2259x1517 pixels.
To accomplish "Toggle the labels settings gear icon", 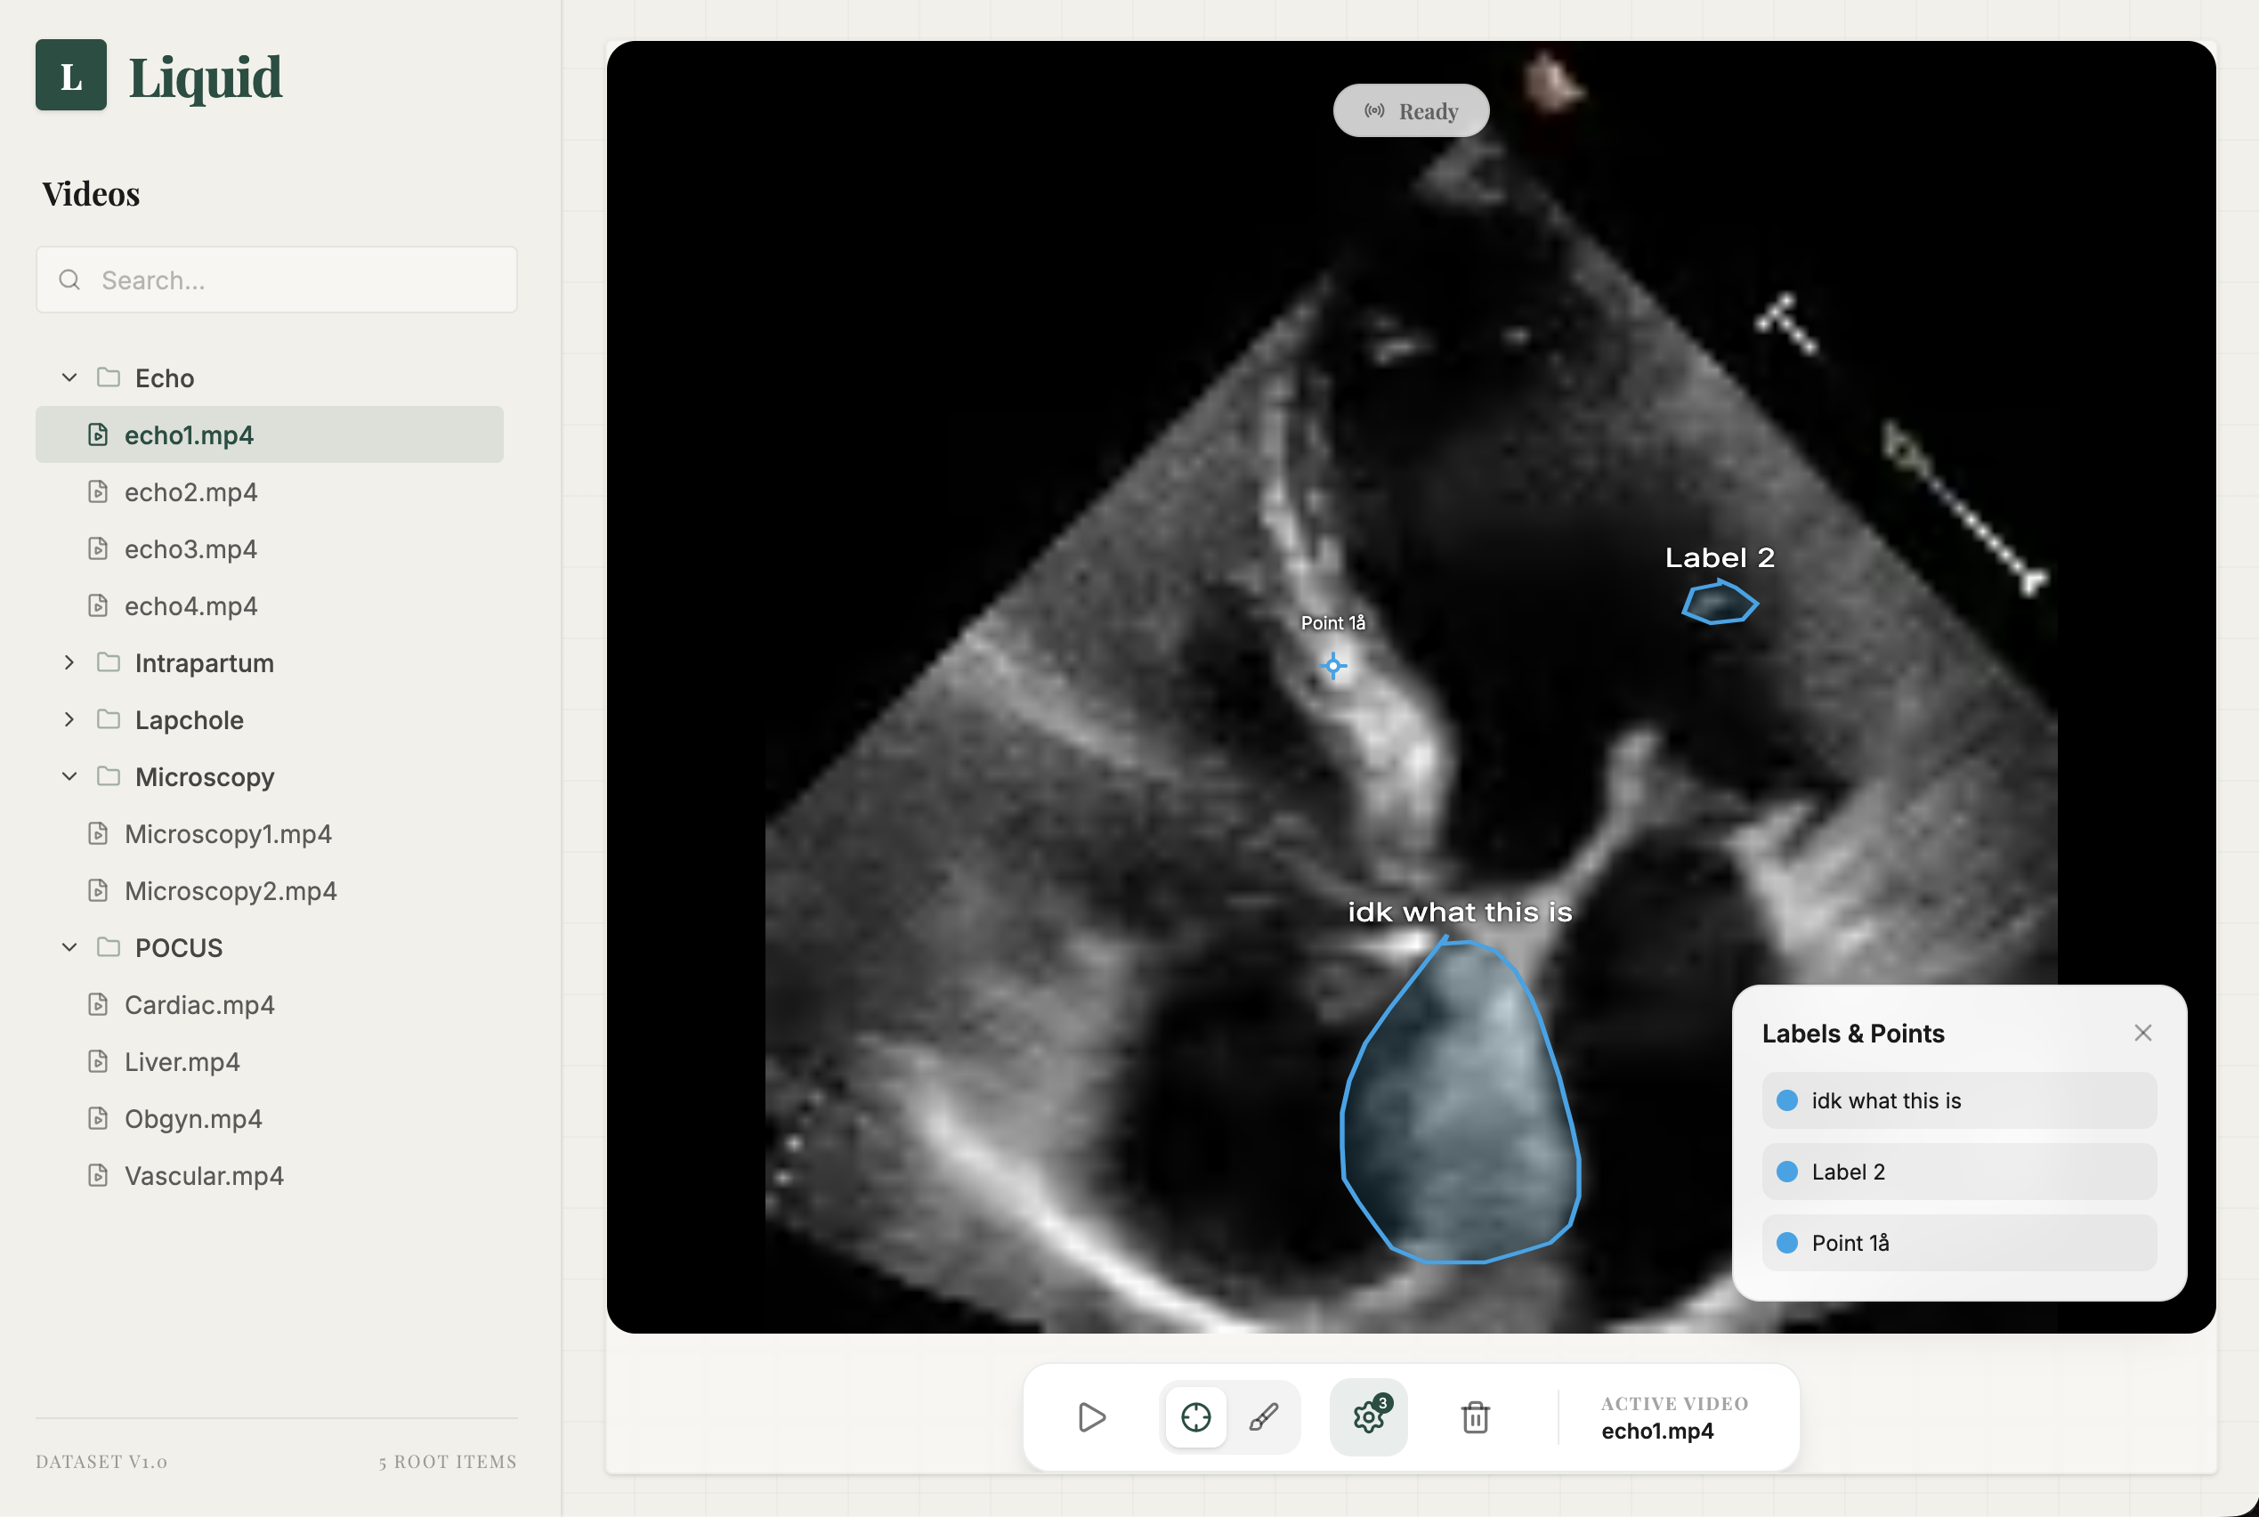I will (1368, 1417).
